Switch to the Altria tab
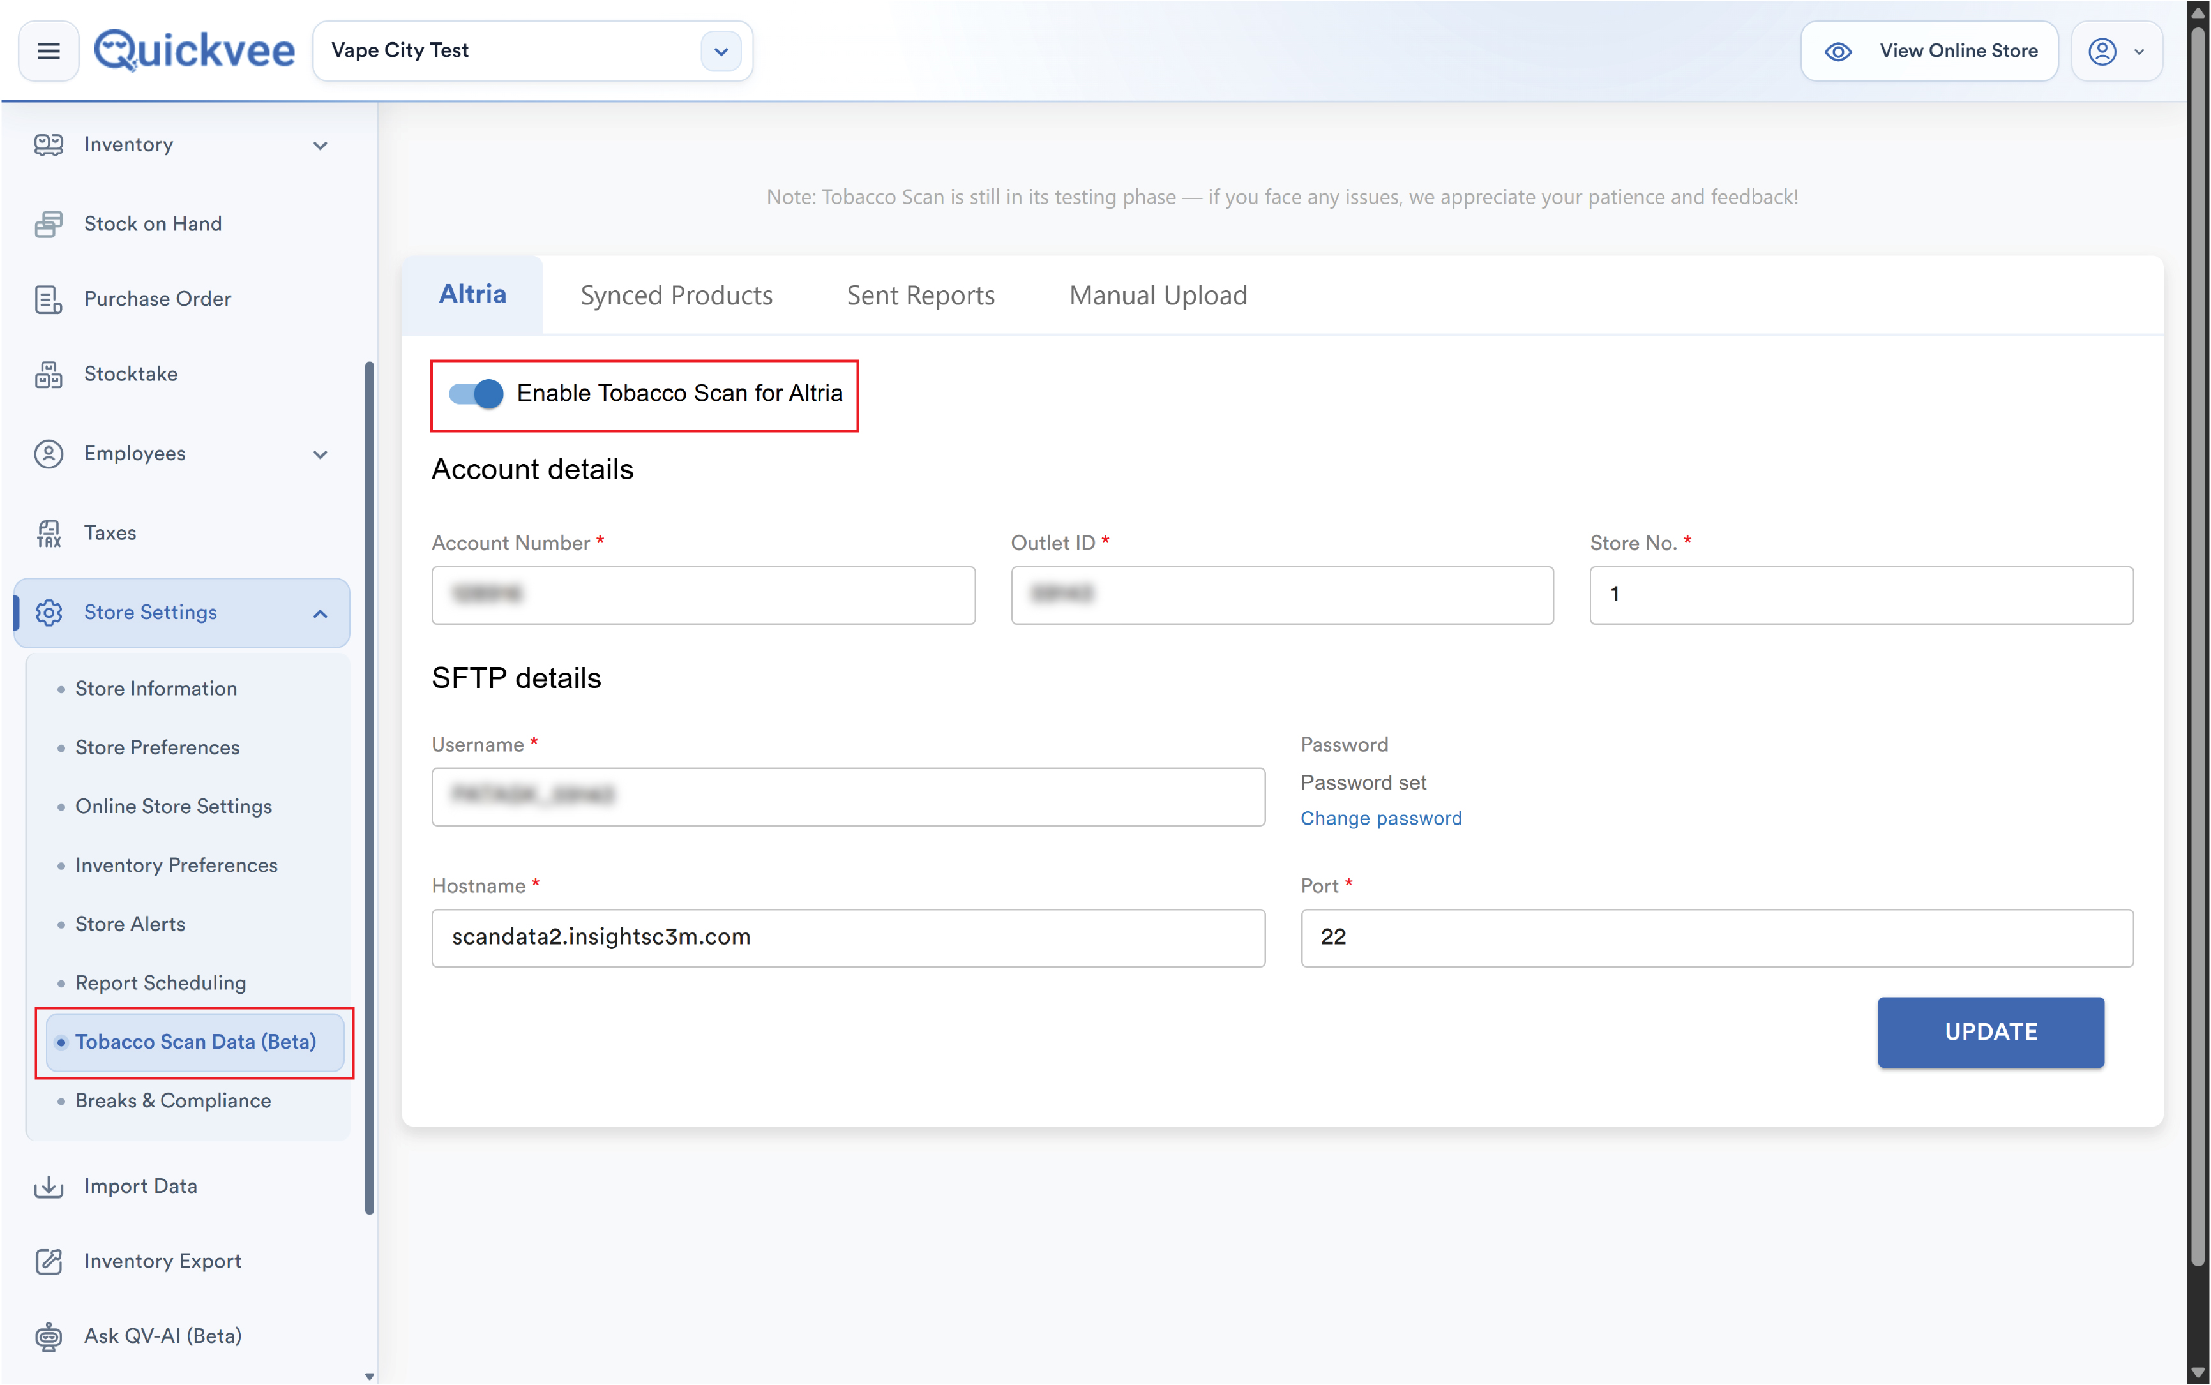Viewport: 2211px width, 1385px height. (x=473, y=294)
